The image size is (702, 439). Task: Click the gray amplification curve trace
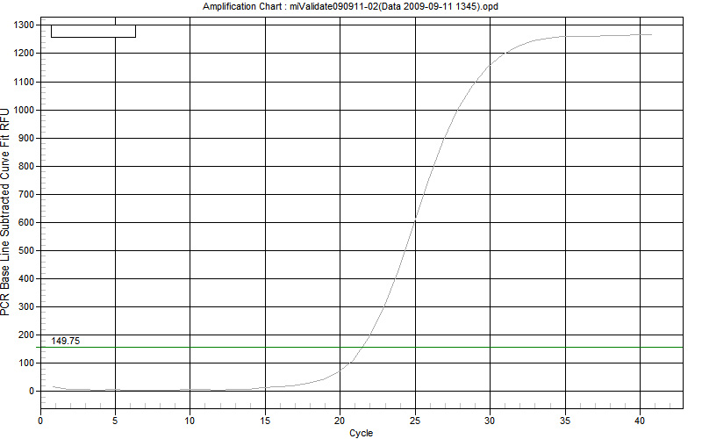[414, 220]
